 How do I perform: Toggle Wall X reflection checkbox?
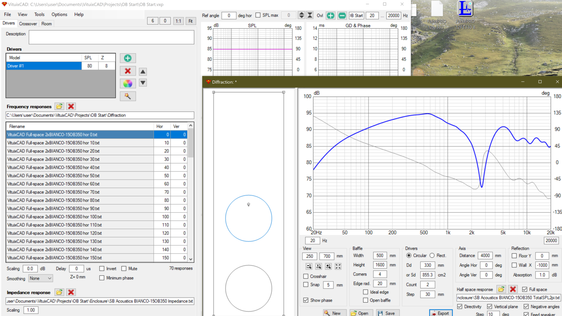point(514,265)
